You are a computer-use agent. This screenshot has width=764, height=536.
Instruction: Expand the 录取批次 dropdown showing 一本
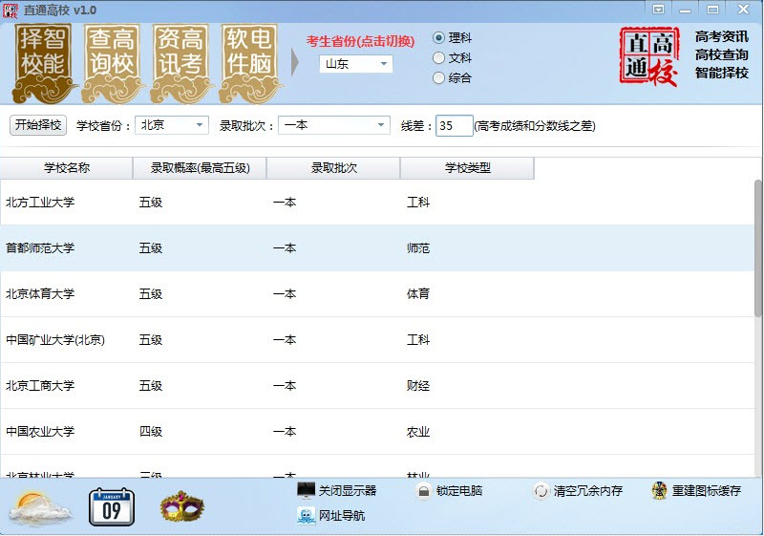[x=334, y=125]
